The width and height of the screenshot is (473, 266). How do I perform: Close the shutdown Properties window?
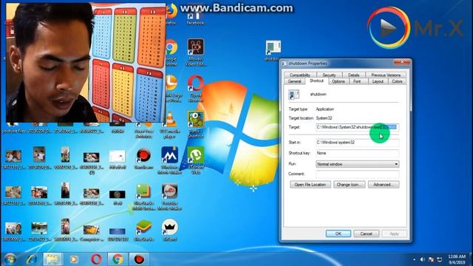[x=402, y=62]
